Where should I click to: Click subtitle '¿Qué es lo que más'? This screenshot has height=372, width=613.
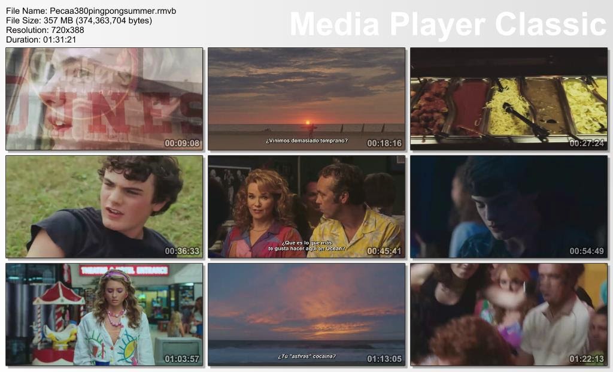[x=307, y=243]
